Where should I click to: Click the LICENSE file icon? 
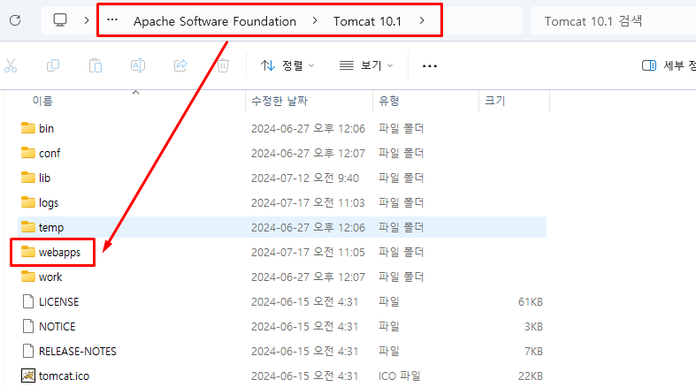coord(28,301)
